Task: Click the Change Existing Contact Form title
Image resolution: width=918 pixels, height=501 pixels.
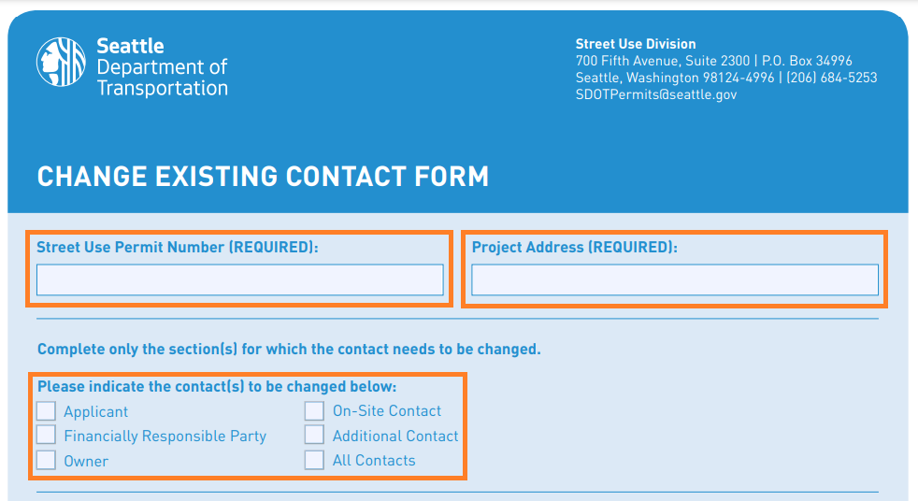Action: (263, 176)
